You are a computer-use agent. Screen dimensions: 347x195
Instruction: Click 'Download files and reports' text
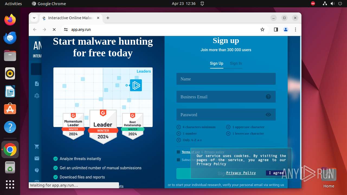[x=82, y=177]
